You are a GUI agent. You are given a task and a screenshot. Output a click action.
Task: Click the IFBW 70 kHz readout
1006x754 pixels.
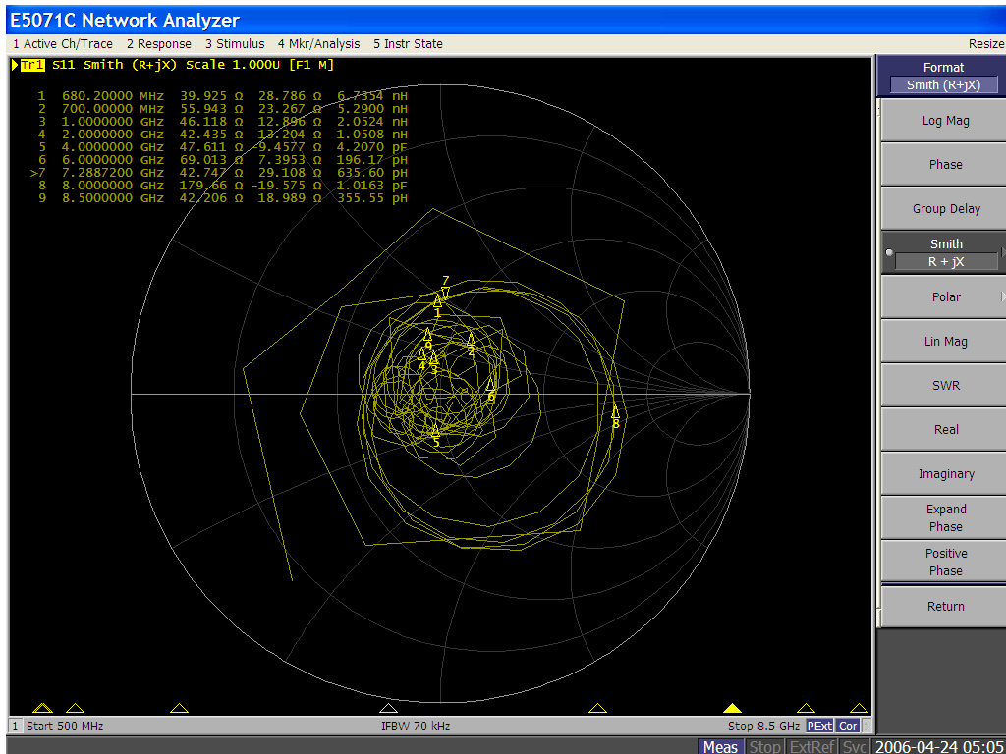(416, 726)
